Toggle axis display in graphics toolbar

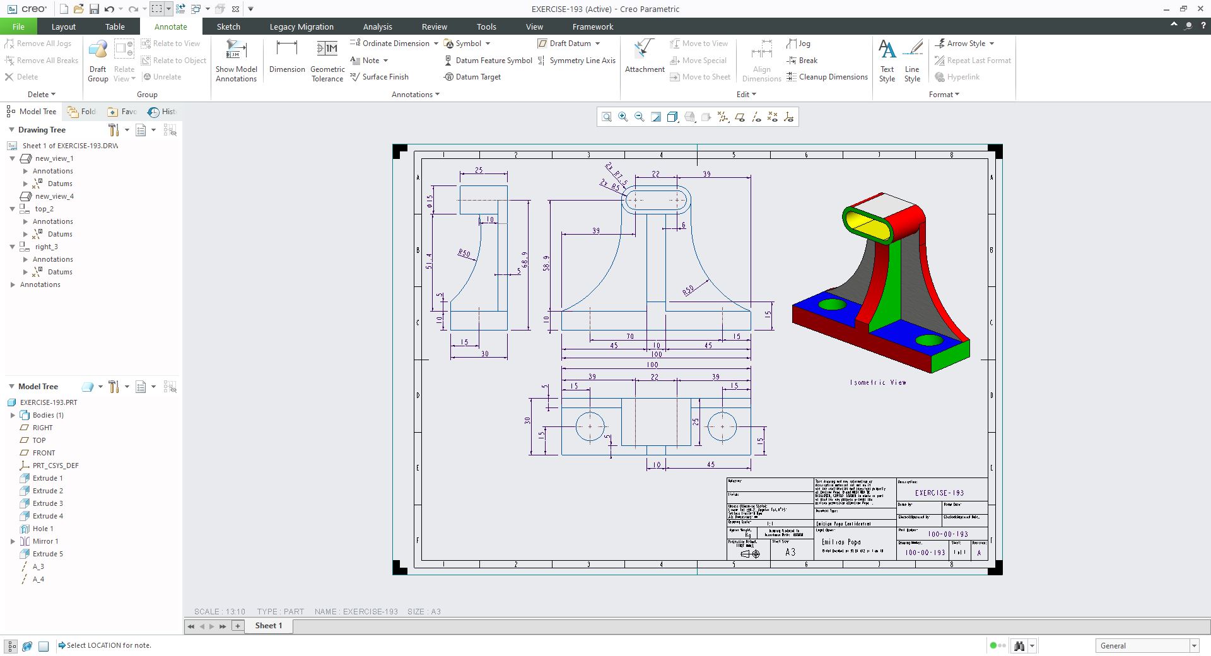click(756, 117)
